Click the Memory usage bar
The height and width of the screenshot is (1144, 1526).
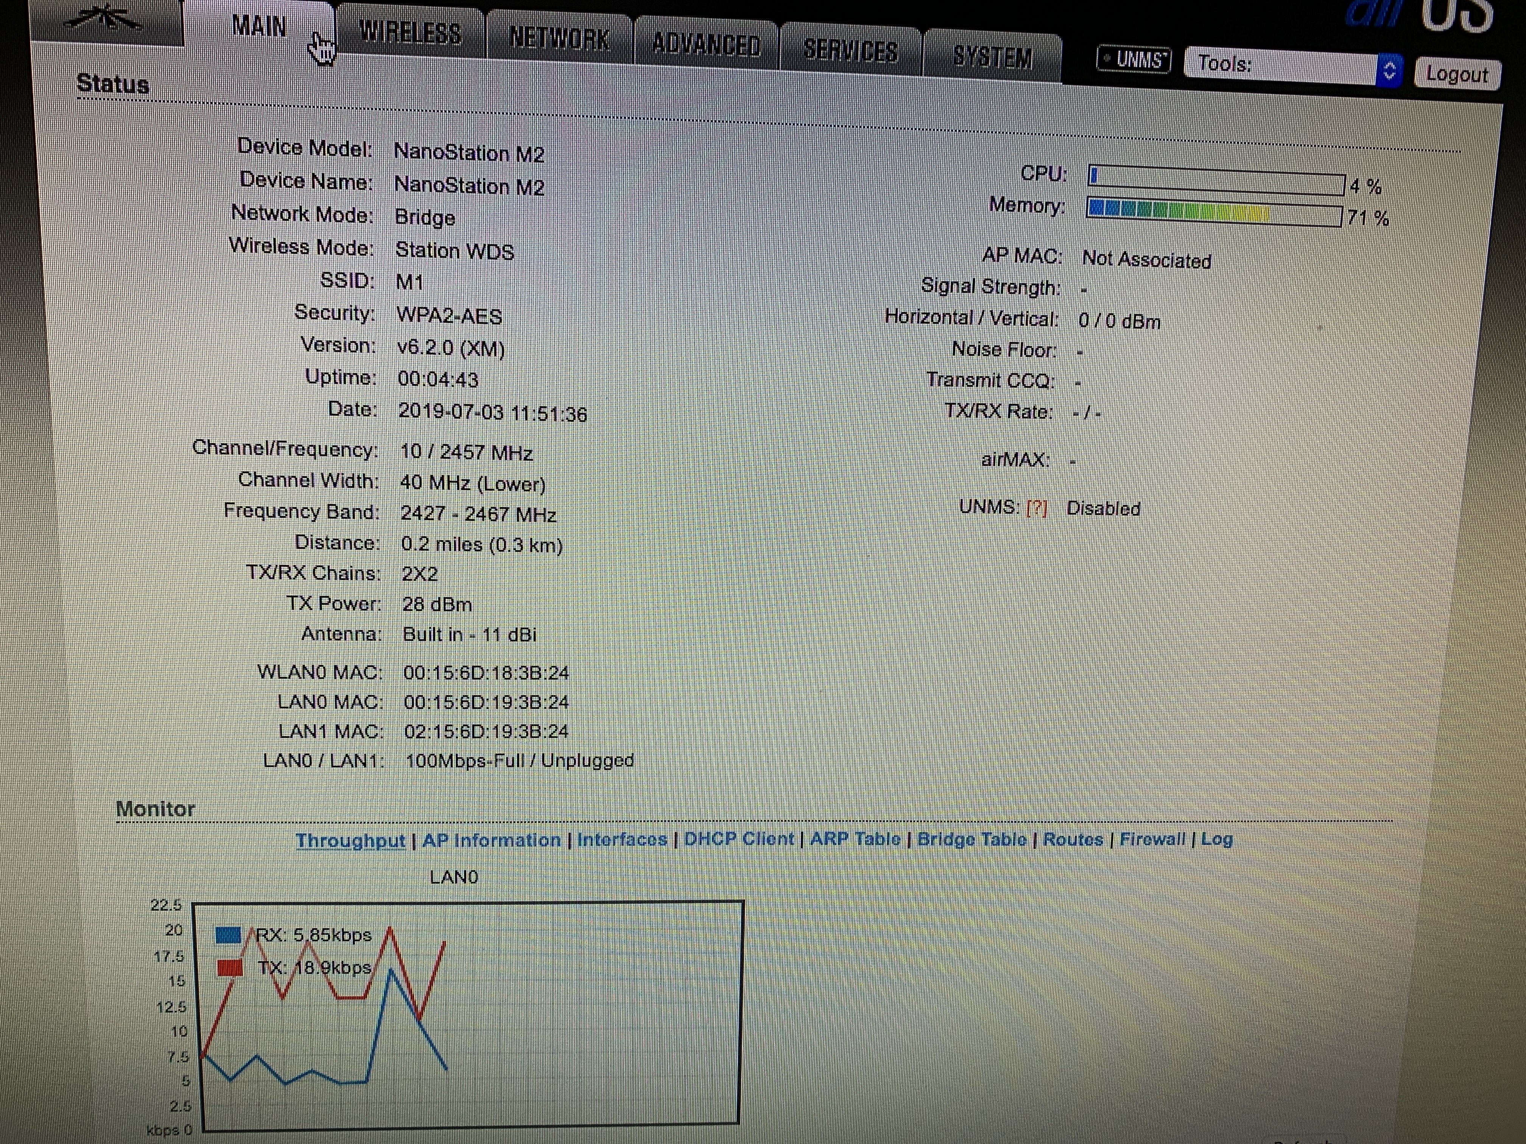coord(1214,212)
